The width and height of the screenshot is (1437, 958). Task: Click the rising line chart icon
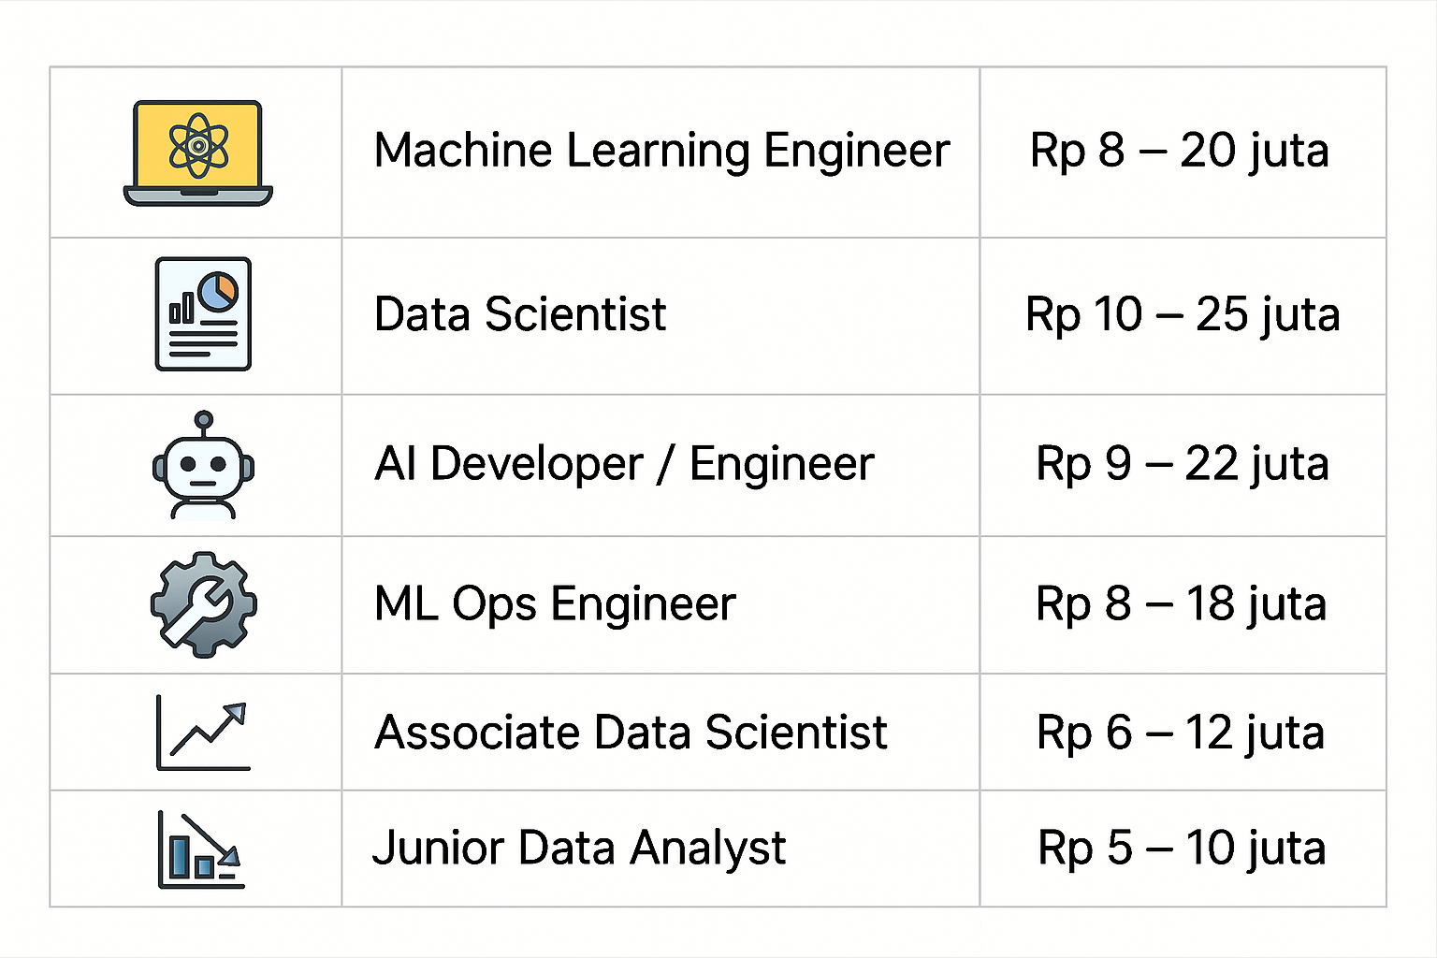point(203,733)
